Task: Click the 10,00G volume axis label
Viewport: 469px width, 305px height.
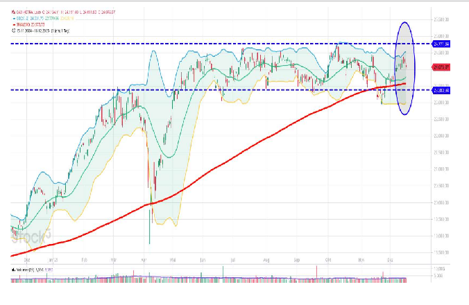Action: [x=438, y=269]
